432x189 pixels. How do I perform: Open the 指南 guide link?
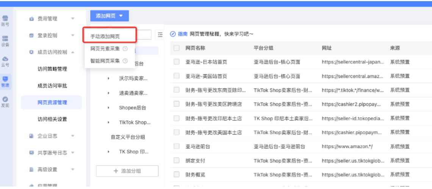(x=183, y=34)
